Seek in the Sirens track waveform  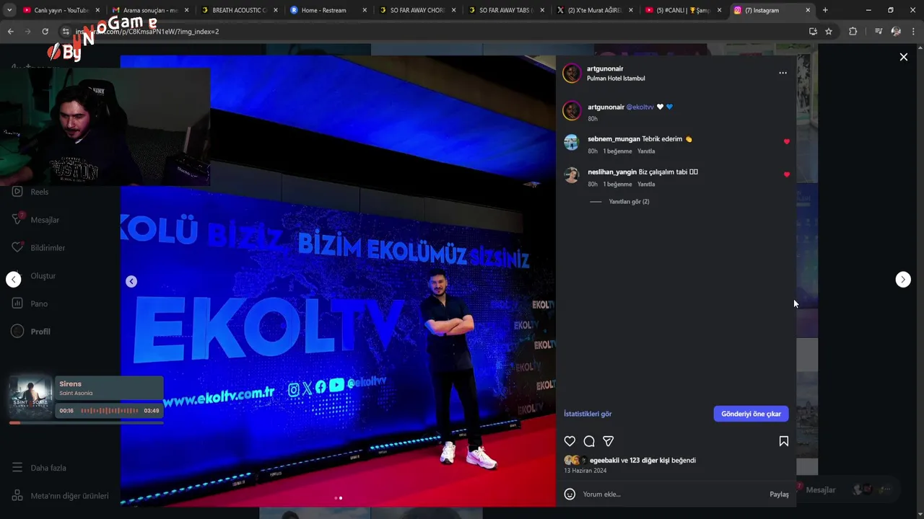pyautogui.click(x=109, y=411)
